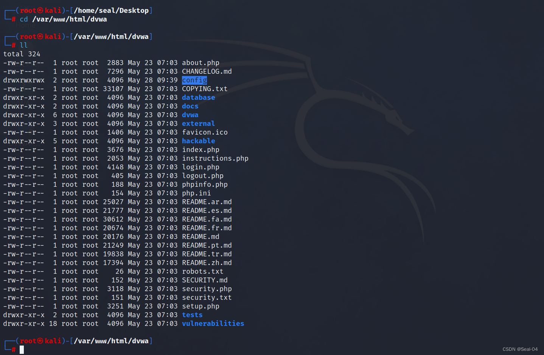Screen dimensions: 544x355
Task: Select the README.tr.md filename
Action: click(x=207, y=254)
